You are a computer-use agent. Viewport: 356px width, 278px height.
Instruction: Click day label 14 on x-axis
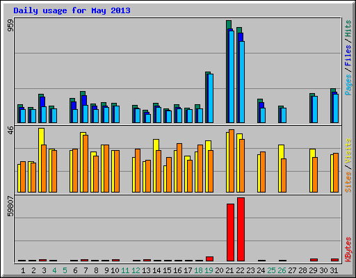(x=156, y=270)
